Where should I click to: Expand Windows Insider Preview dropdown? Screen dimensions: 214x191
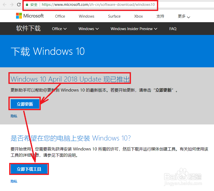(134, 29)
